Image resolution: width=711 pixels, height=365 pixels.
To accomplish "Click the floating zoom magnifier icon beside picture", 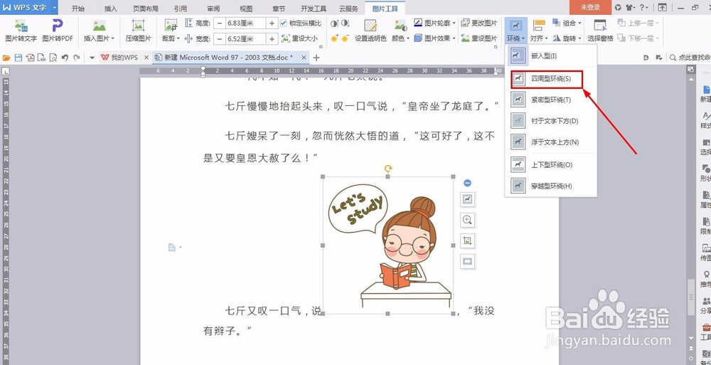I will pyautogui.click(x=468, y=220).
